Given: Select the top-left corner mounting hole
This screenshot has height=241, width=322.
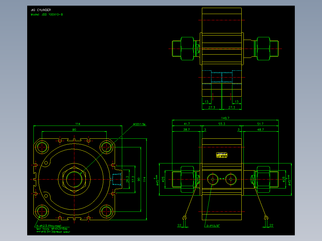Looking at the screenshot, I should (42, 147).
